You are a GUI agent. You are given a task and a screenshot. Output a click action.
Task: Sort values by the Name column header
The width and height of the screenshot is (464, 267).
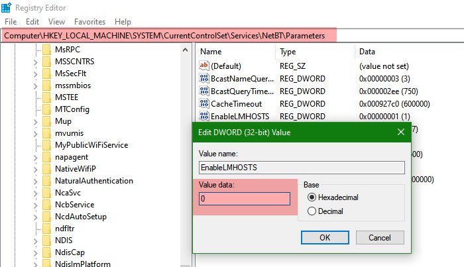coord(211,51)
